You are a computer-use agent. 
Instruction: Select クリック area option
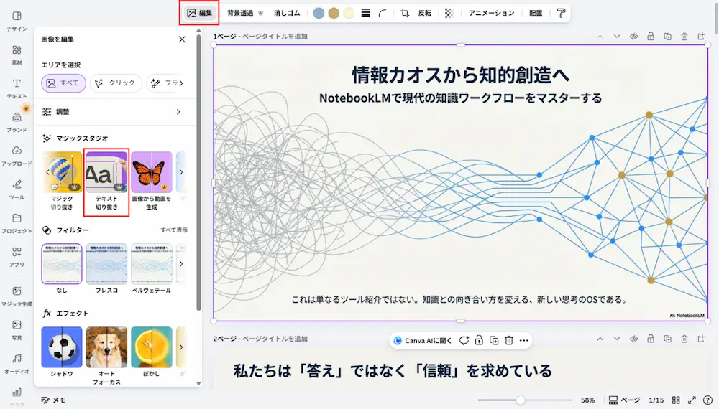[x=116, y=83]
